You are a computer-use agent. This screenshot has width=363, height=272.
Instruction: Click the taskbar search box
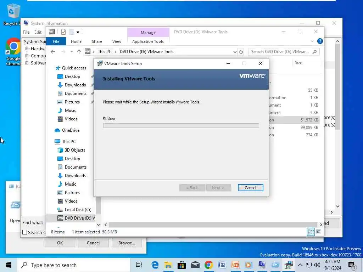[74, 265]
